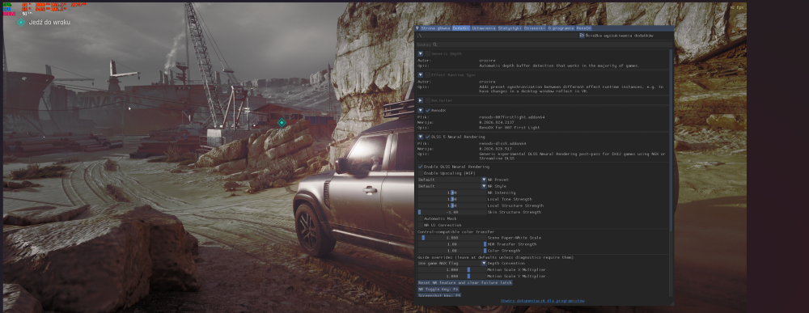The image size is (809, 313).
Task: Check the NR UI Correction option
Action: coord(421,225)
